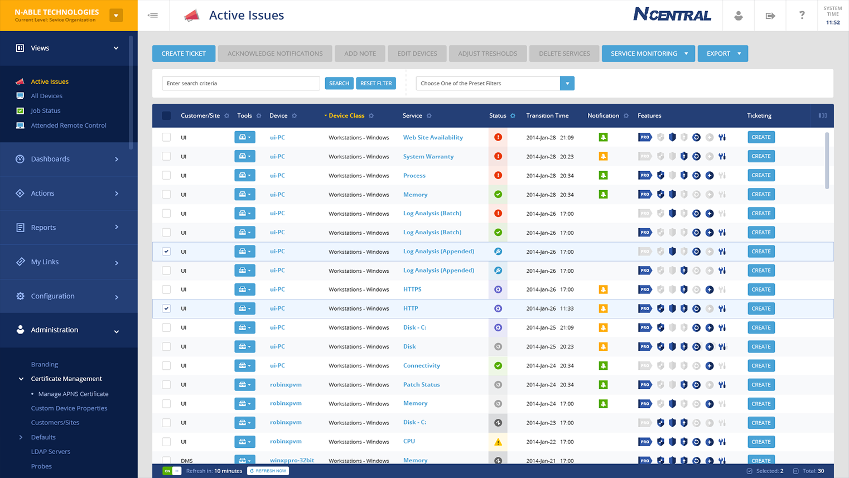This screenshot has height=478, width=849.
Task: Uncheck the HTTP row checkbox
Action: tap(166, 308)
